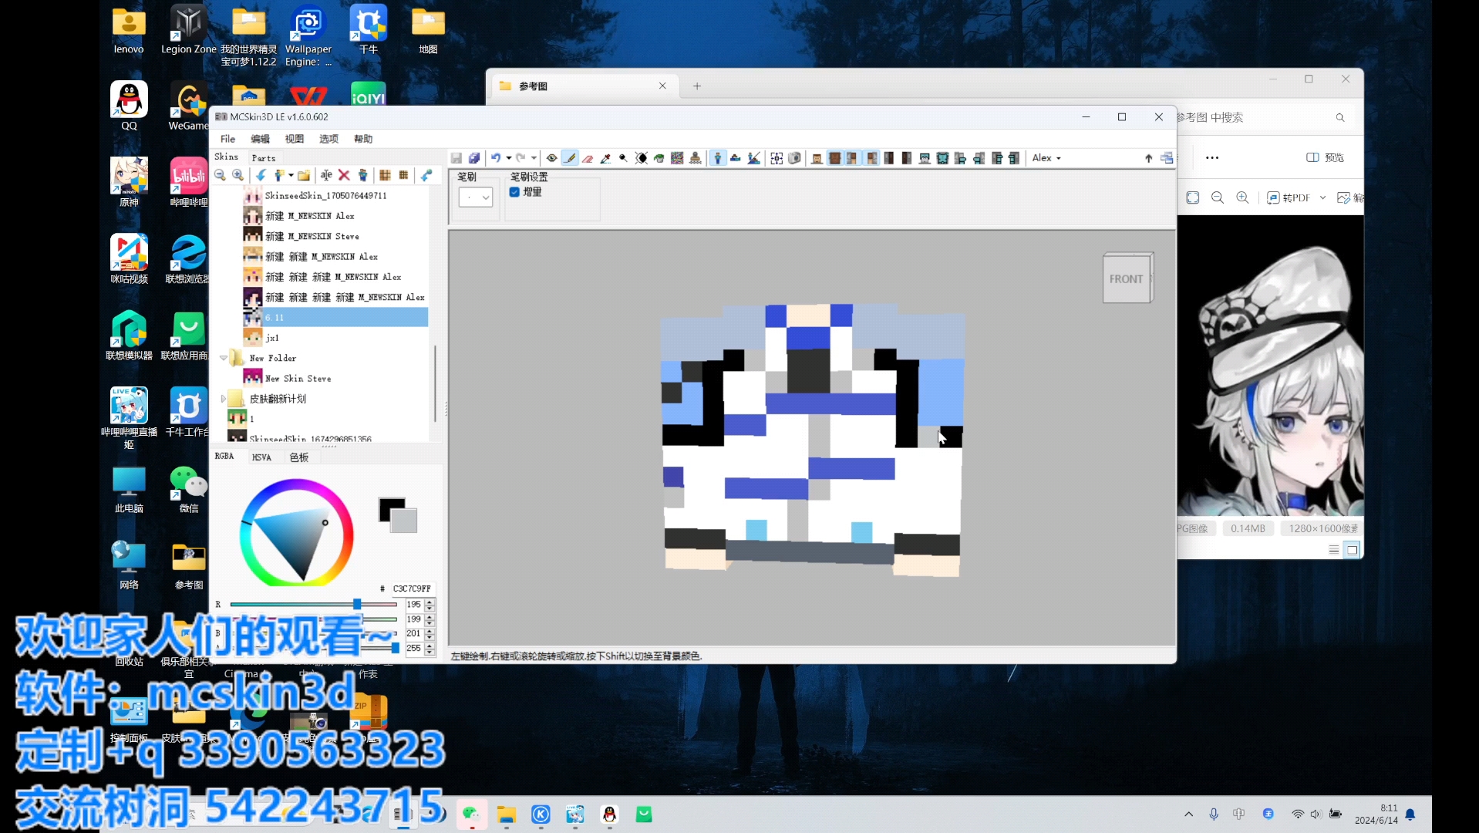
Task: Switch to the 3D perspective view icon
Action: tap(718, 158)
